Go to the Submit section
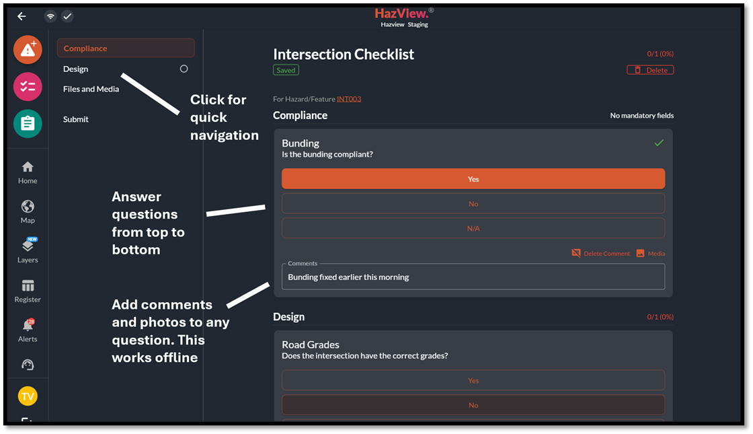Viewport: 753px width, 434px height. click(x=76, y=119)
